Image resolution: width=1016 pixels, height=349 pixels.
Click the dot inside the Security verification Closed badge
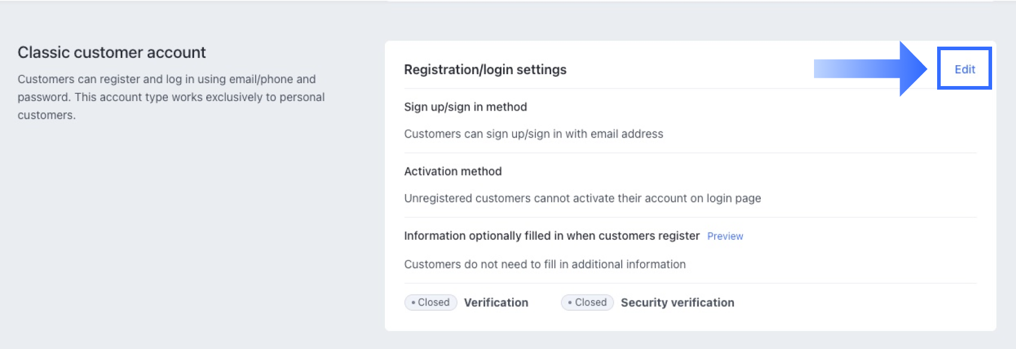(570, 303)
